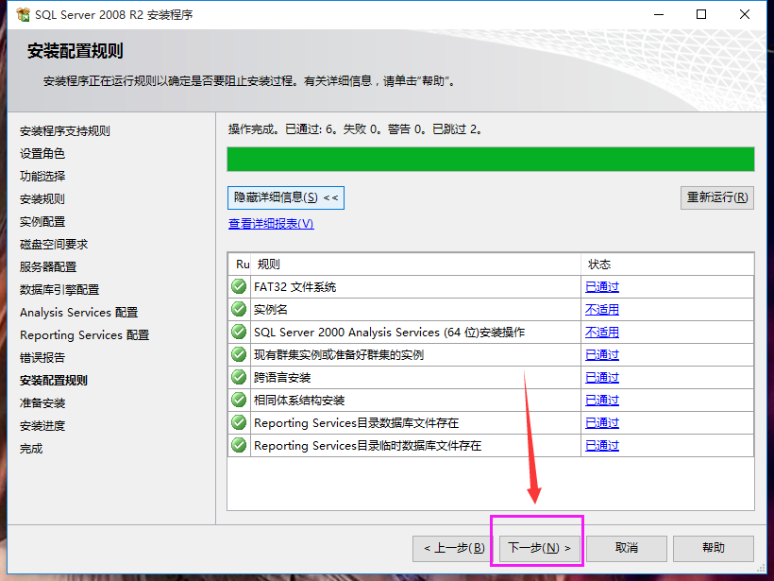Click the 规则 column header
Image resolution: width=774 pixels, height=581 pixels.
pyautogui.click(x=415, y=265)
